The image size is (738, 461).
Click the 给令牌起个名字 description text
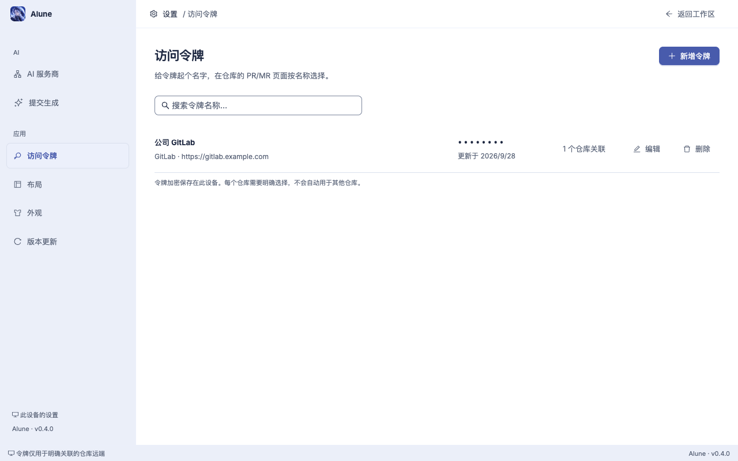tap(244, 75)
